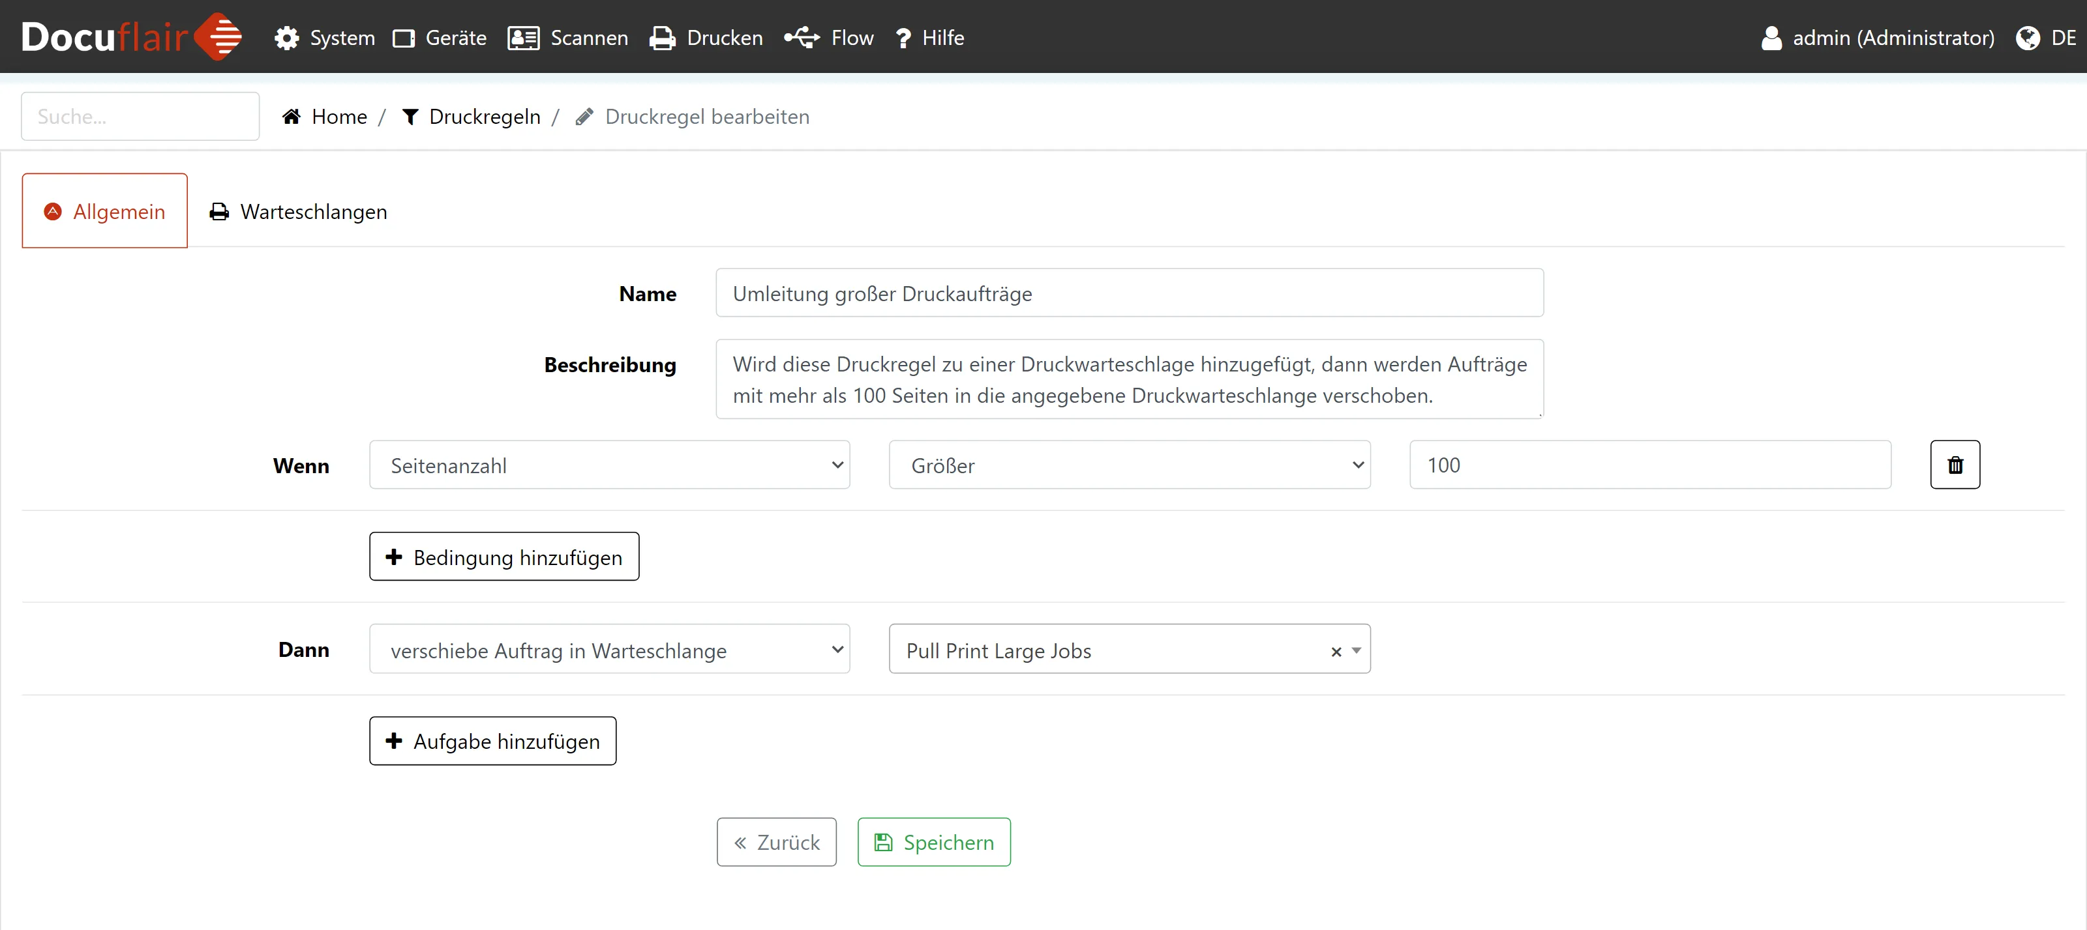2087x930 pixels.
Task: Open the System gear menu
Action: click(324, 38)
